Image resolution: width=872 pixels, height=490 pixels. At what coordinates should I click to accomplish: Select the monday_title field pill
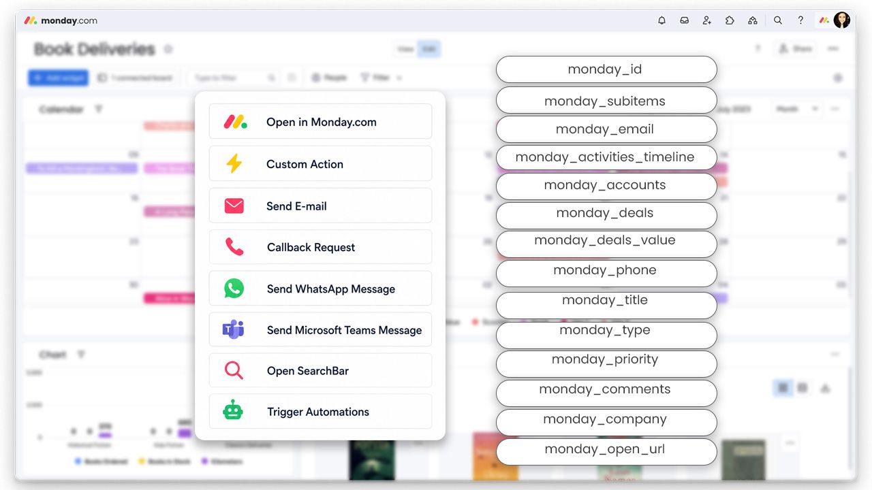(x=606, y=306)
